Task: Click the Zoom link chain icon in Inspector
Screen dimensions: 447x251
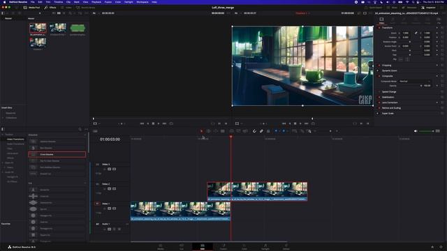Action: tap(416, 33)
